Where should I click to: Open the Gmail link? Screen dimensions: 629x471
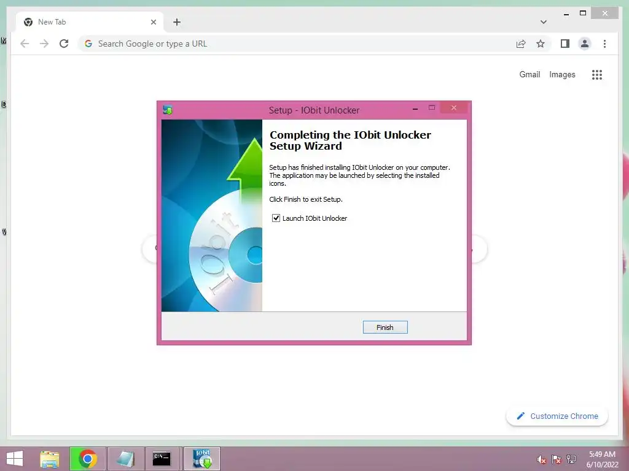coord(529,74)
